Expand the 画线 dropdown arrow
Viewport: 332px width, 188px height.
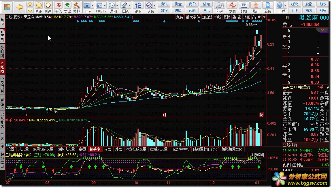coord(130,5)
